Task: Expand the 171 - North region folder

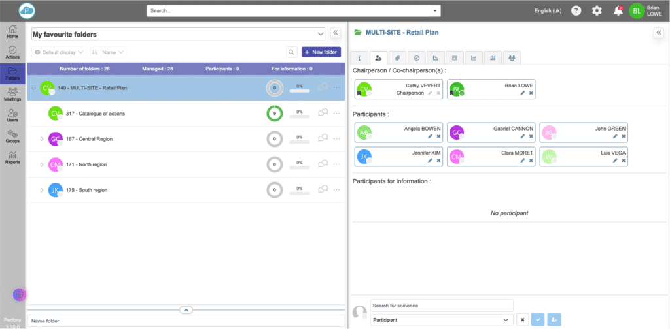Action: click(x=42, y=164)
